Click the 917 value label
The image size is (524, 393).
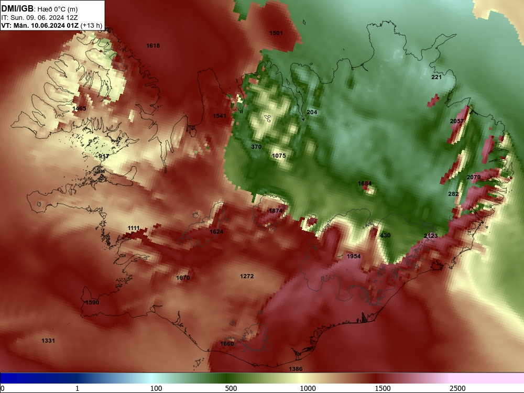tap(104, 156)
